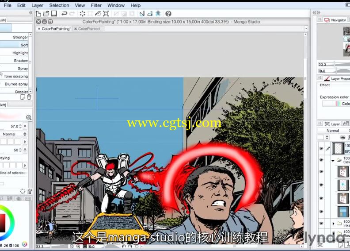Open color wheel options icon
350x251 pixels.
(25, 244)
